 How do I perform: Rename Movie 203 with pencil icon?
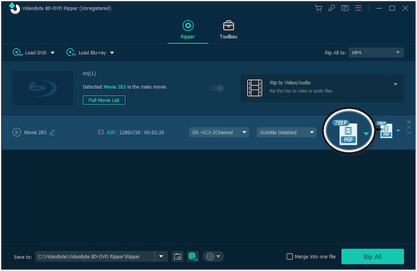pos(52,133)
